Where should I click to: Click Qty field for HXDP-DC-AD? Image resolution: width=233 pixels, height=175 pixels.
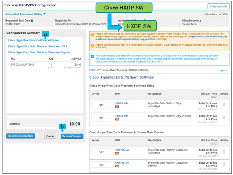pyautogui.click(x=101, y=152)
